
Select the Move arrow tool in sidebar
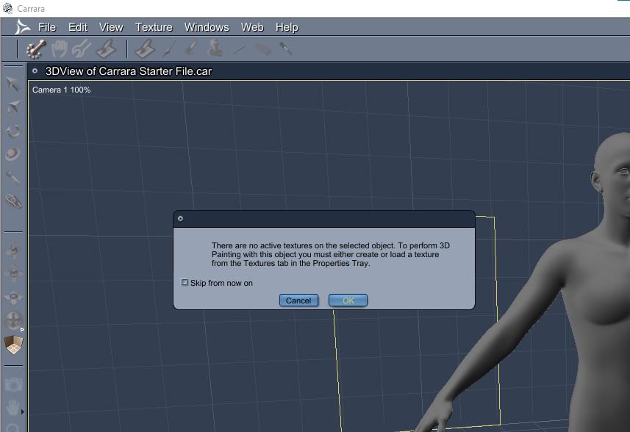point(12,84)
